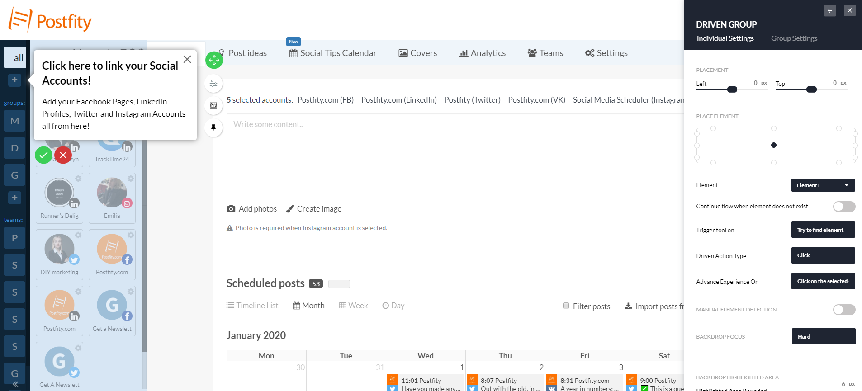
Task: Open the Try to find element dropdown
Action: point(823,230)
